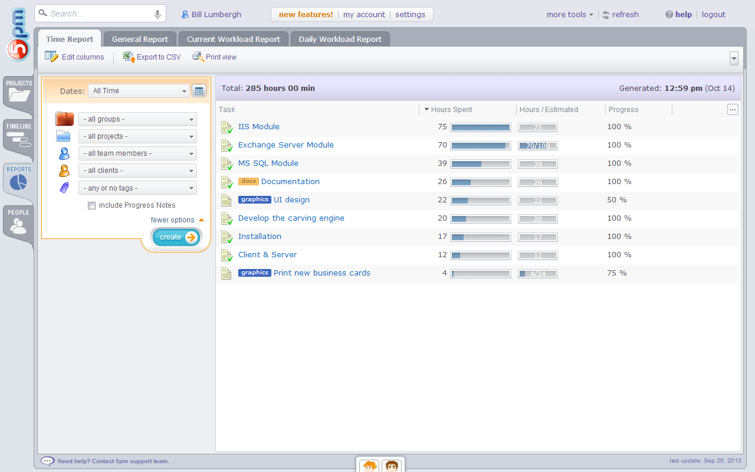Click the Print new business cards 4/24 bar
755x472 pixels.
[x=538, y=273]
